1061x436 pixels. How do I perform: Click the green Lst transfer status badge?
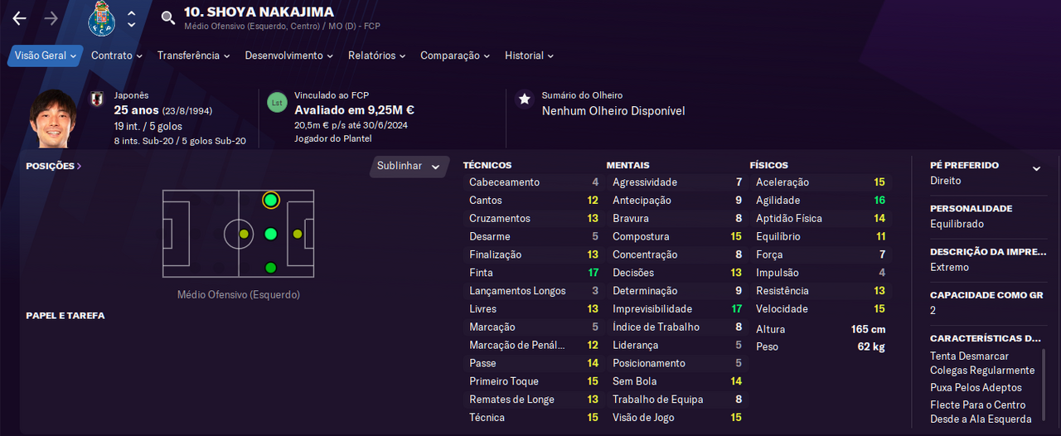pyautogui.click(x=277, y=103)
